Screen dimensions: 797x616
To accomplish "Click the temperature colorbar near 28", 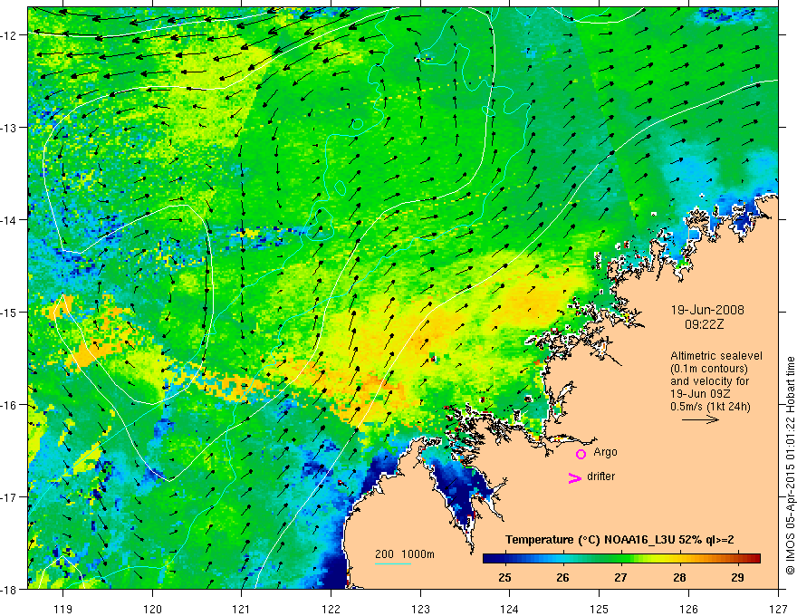I will pyautogui.click(x=679, y=559).
